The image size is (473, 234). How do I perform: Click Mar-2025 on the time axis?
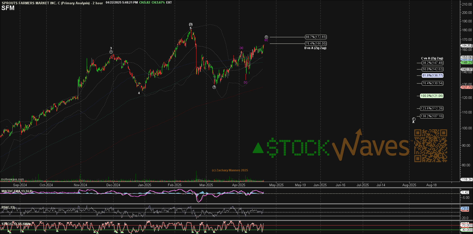206,185
